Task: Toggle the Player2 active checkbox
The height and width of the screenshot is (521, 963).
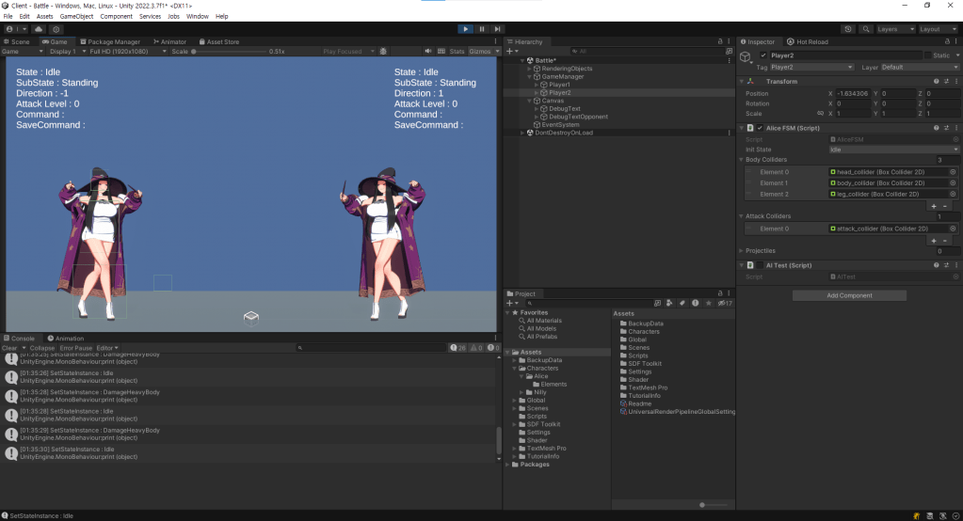Action: click(x=763, y=55)
